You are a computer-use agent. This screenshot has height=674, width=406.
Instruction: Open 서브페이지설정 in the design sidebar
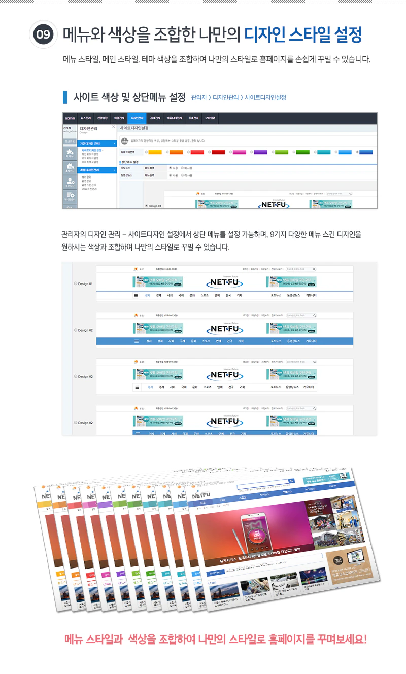(x=90, y=158)
